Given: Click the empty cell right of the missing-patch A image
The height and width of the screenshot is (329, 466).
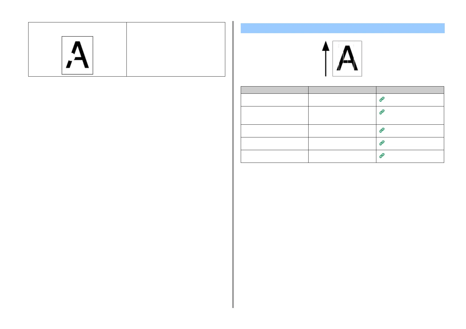Looking at the screenshot, I should [x=176, y=49].
